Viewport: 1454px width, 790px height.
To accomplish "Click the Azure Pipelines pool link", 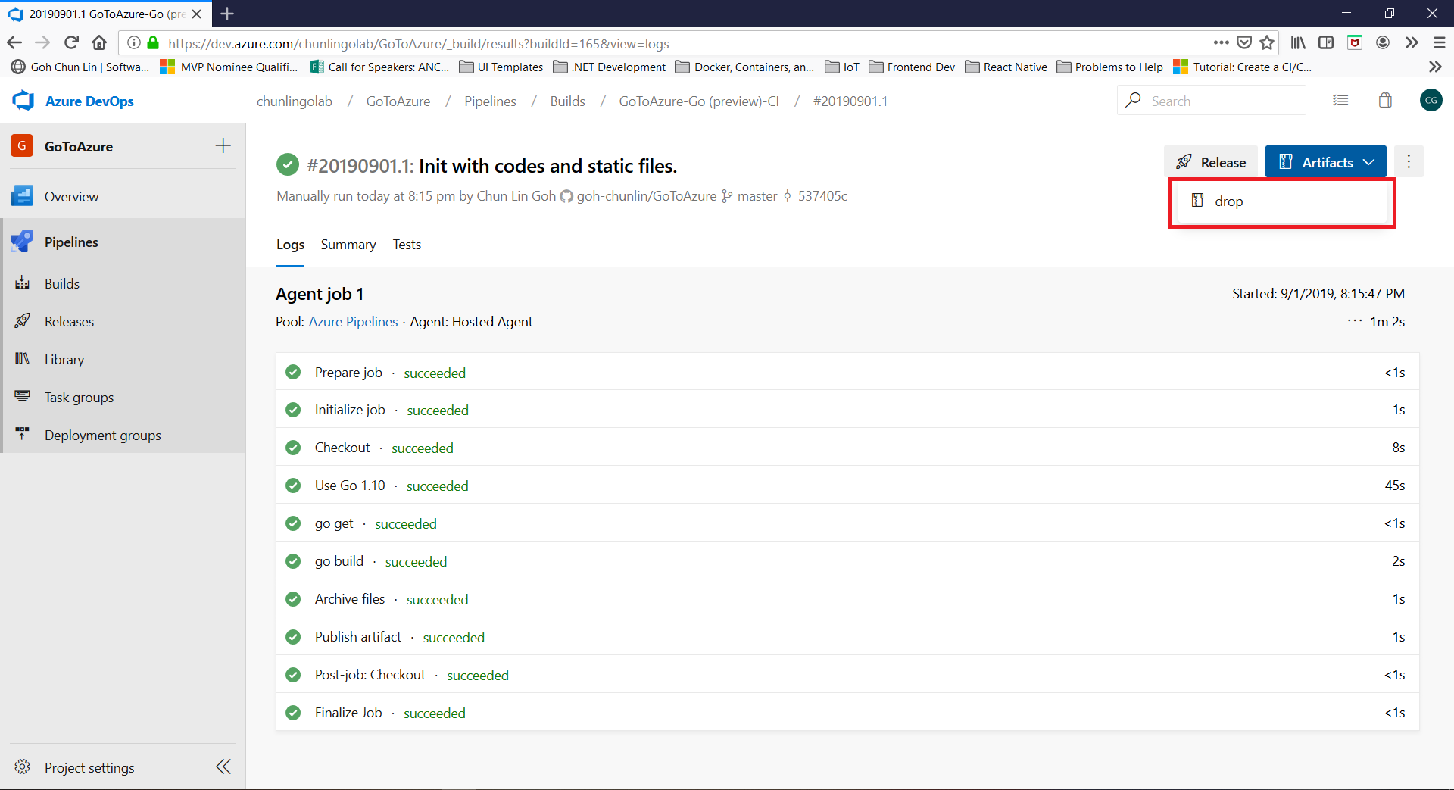I will (353, 322).
